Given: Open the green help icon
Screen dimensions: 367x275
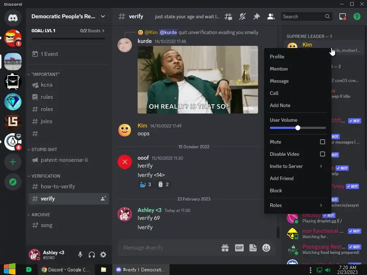Looking at the screenshot, I should point(357,16).
